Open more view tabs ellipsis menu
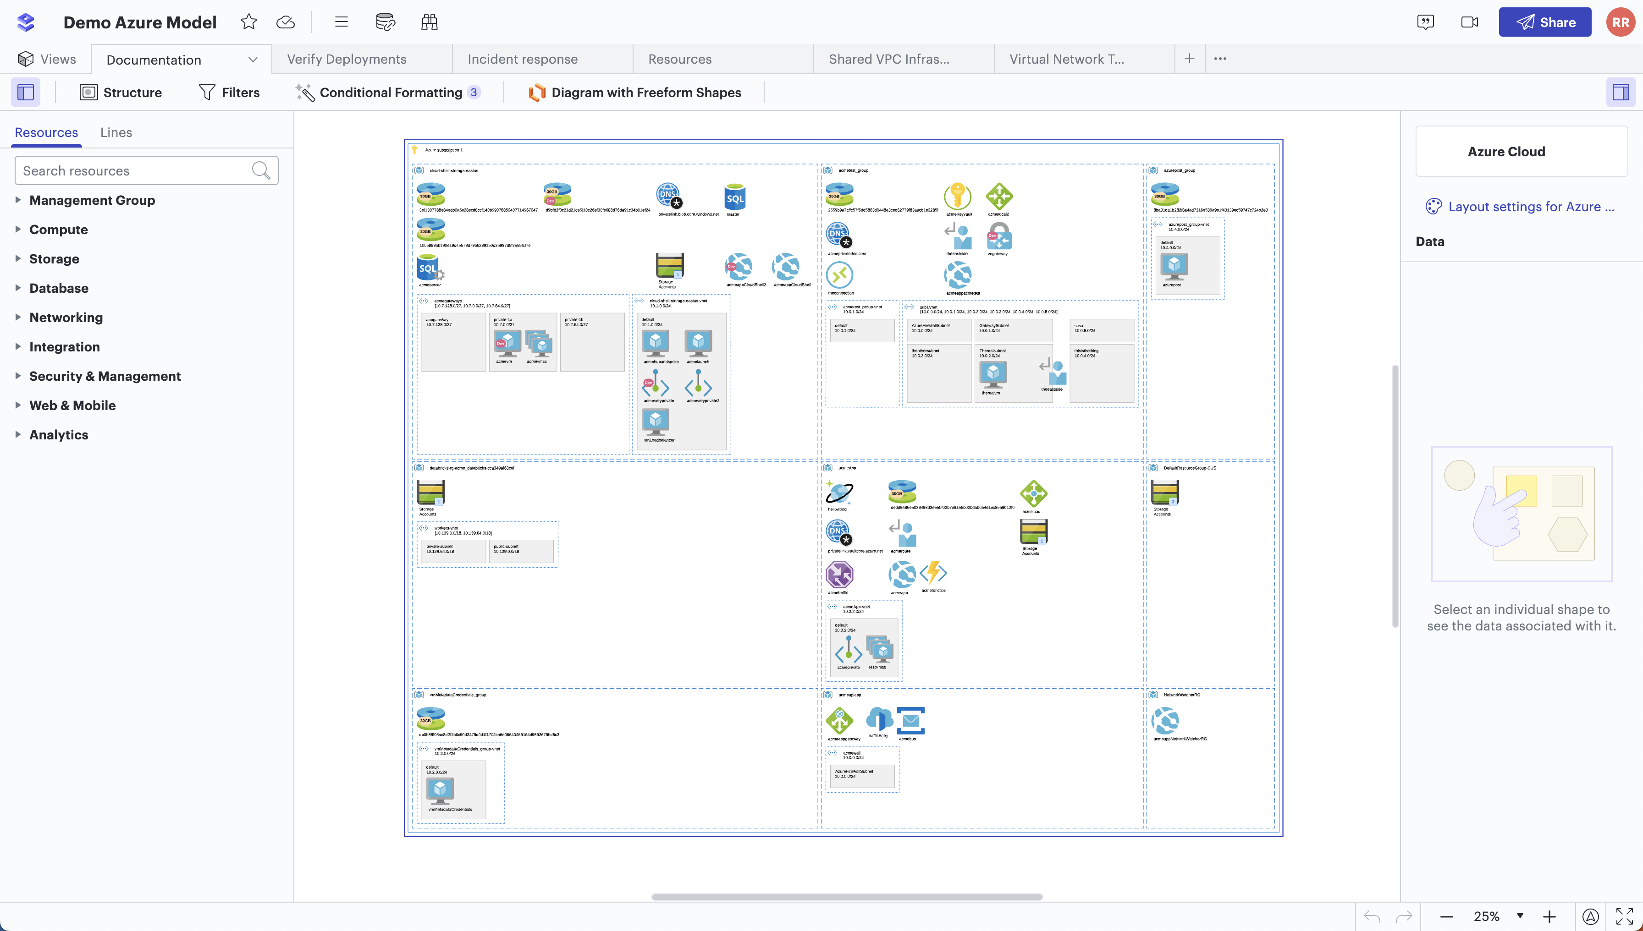This screenshot has height=931, width=1643. pos(1220,59)
